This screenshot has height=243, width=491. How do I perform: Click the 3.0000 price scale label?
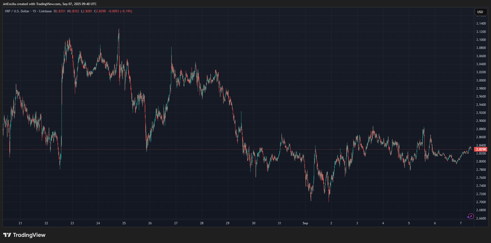pos(481,80)
